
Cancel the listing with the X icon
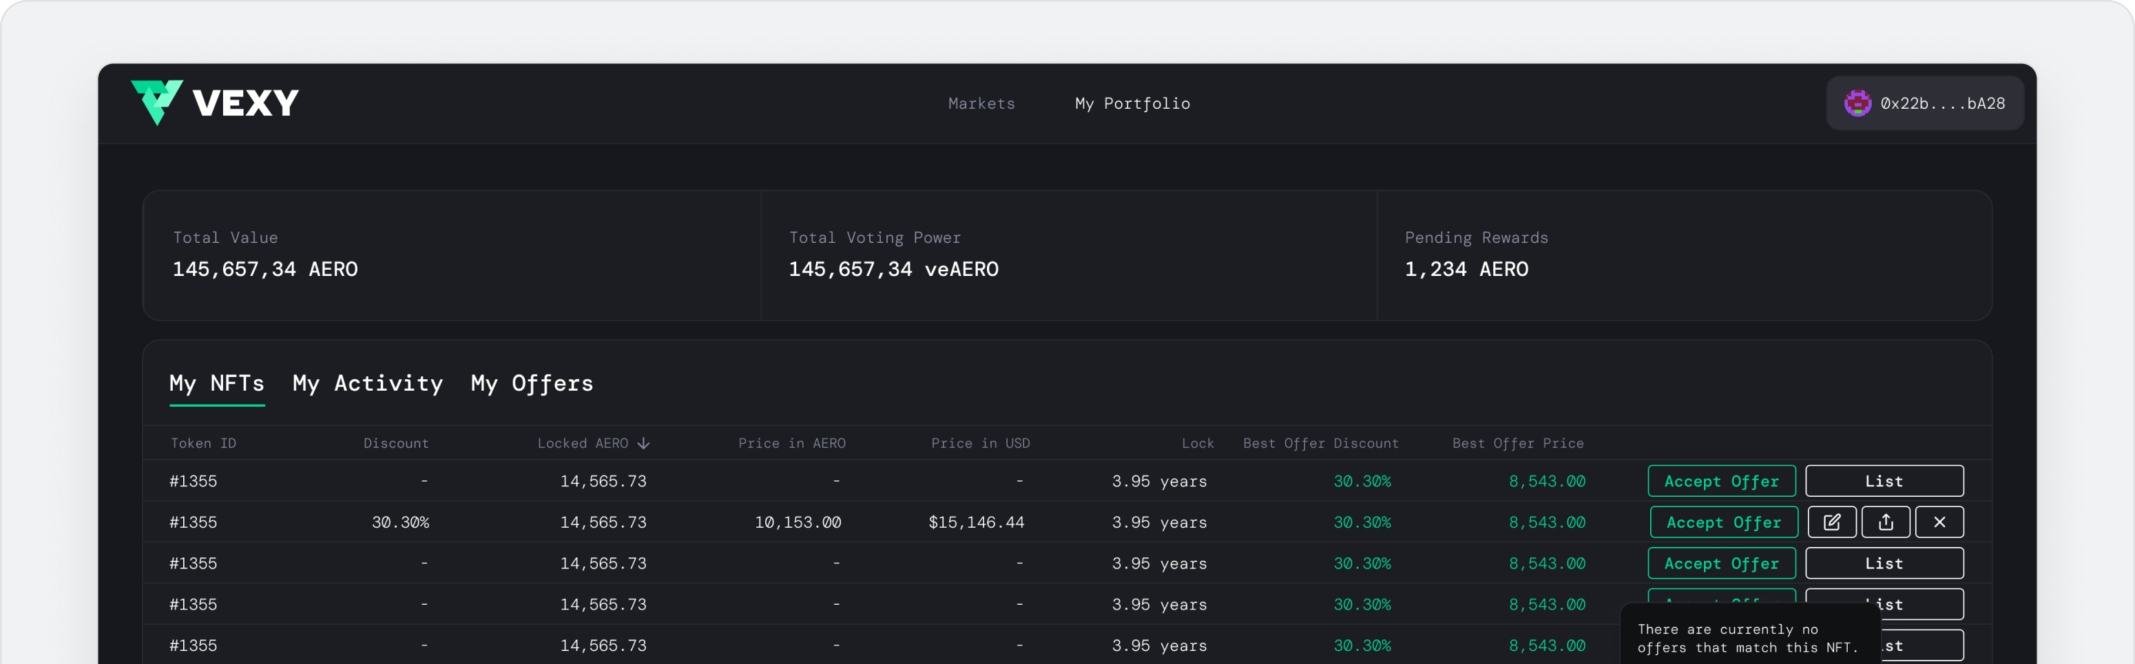coord(1939,522)
